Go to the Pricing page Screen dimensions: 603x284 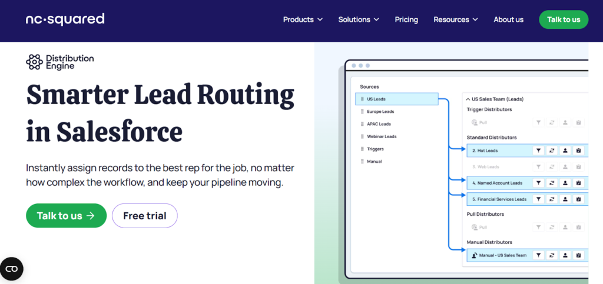coord(406,19)
